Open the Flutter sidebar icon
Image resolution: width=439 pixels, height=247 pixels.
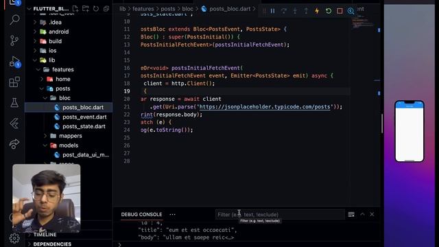pos(14,123)
